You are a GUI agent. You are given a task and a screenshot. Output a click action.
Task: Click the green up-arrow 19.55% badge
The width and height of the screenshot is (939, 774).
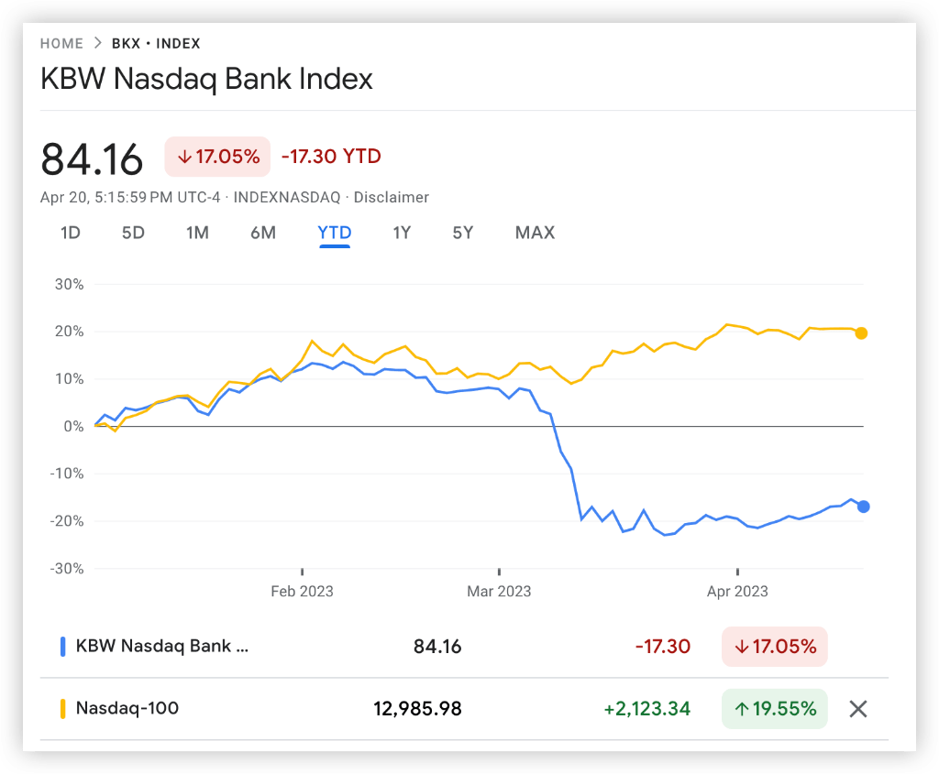tap(774, 708)
